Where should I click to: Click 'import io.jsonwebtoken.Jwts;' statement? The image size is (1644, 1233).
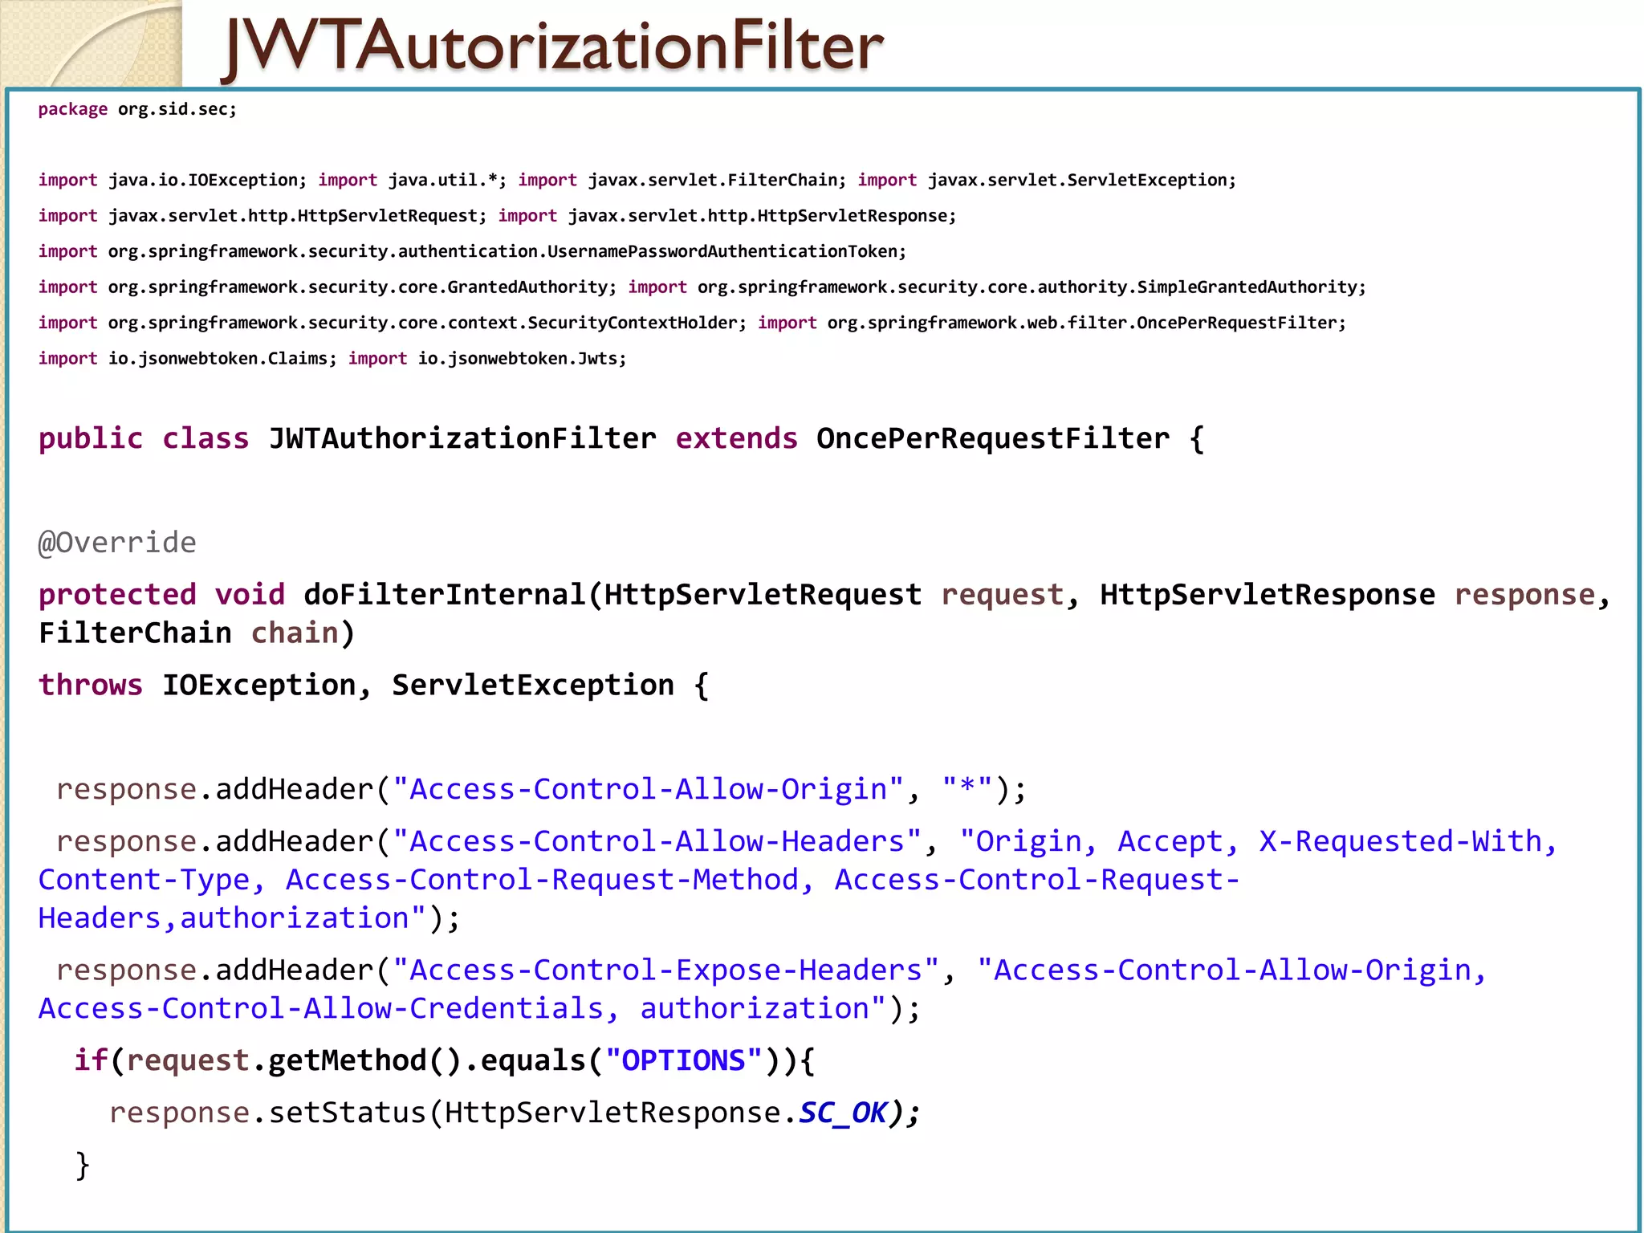(x=486, y=359)
